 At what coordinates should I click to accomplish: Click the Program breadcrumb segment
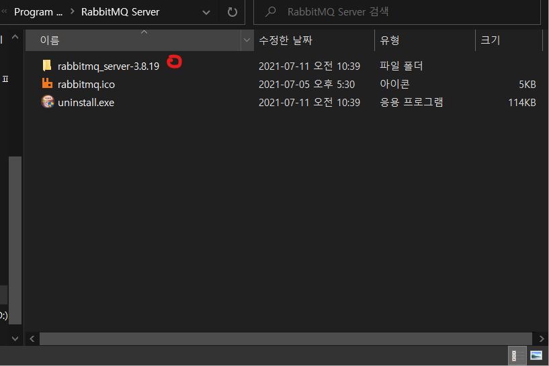point(38,12)
